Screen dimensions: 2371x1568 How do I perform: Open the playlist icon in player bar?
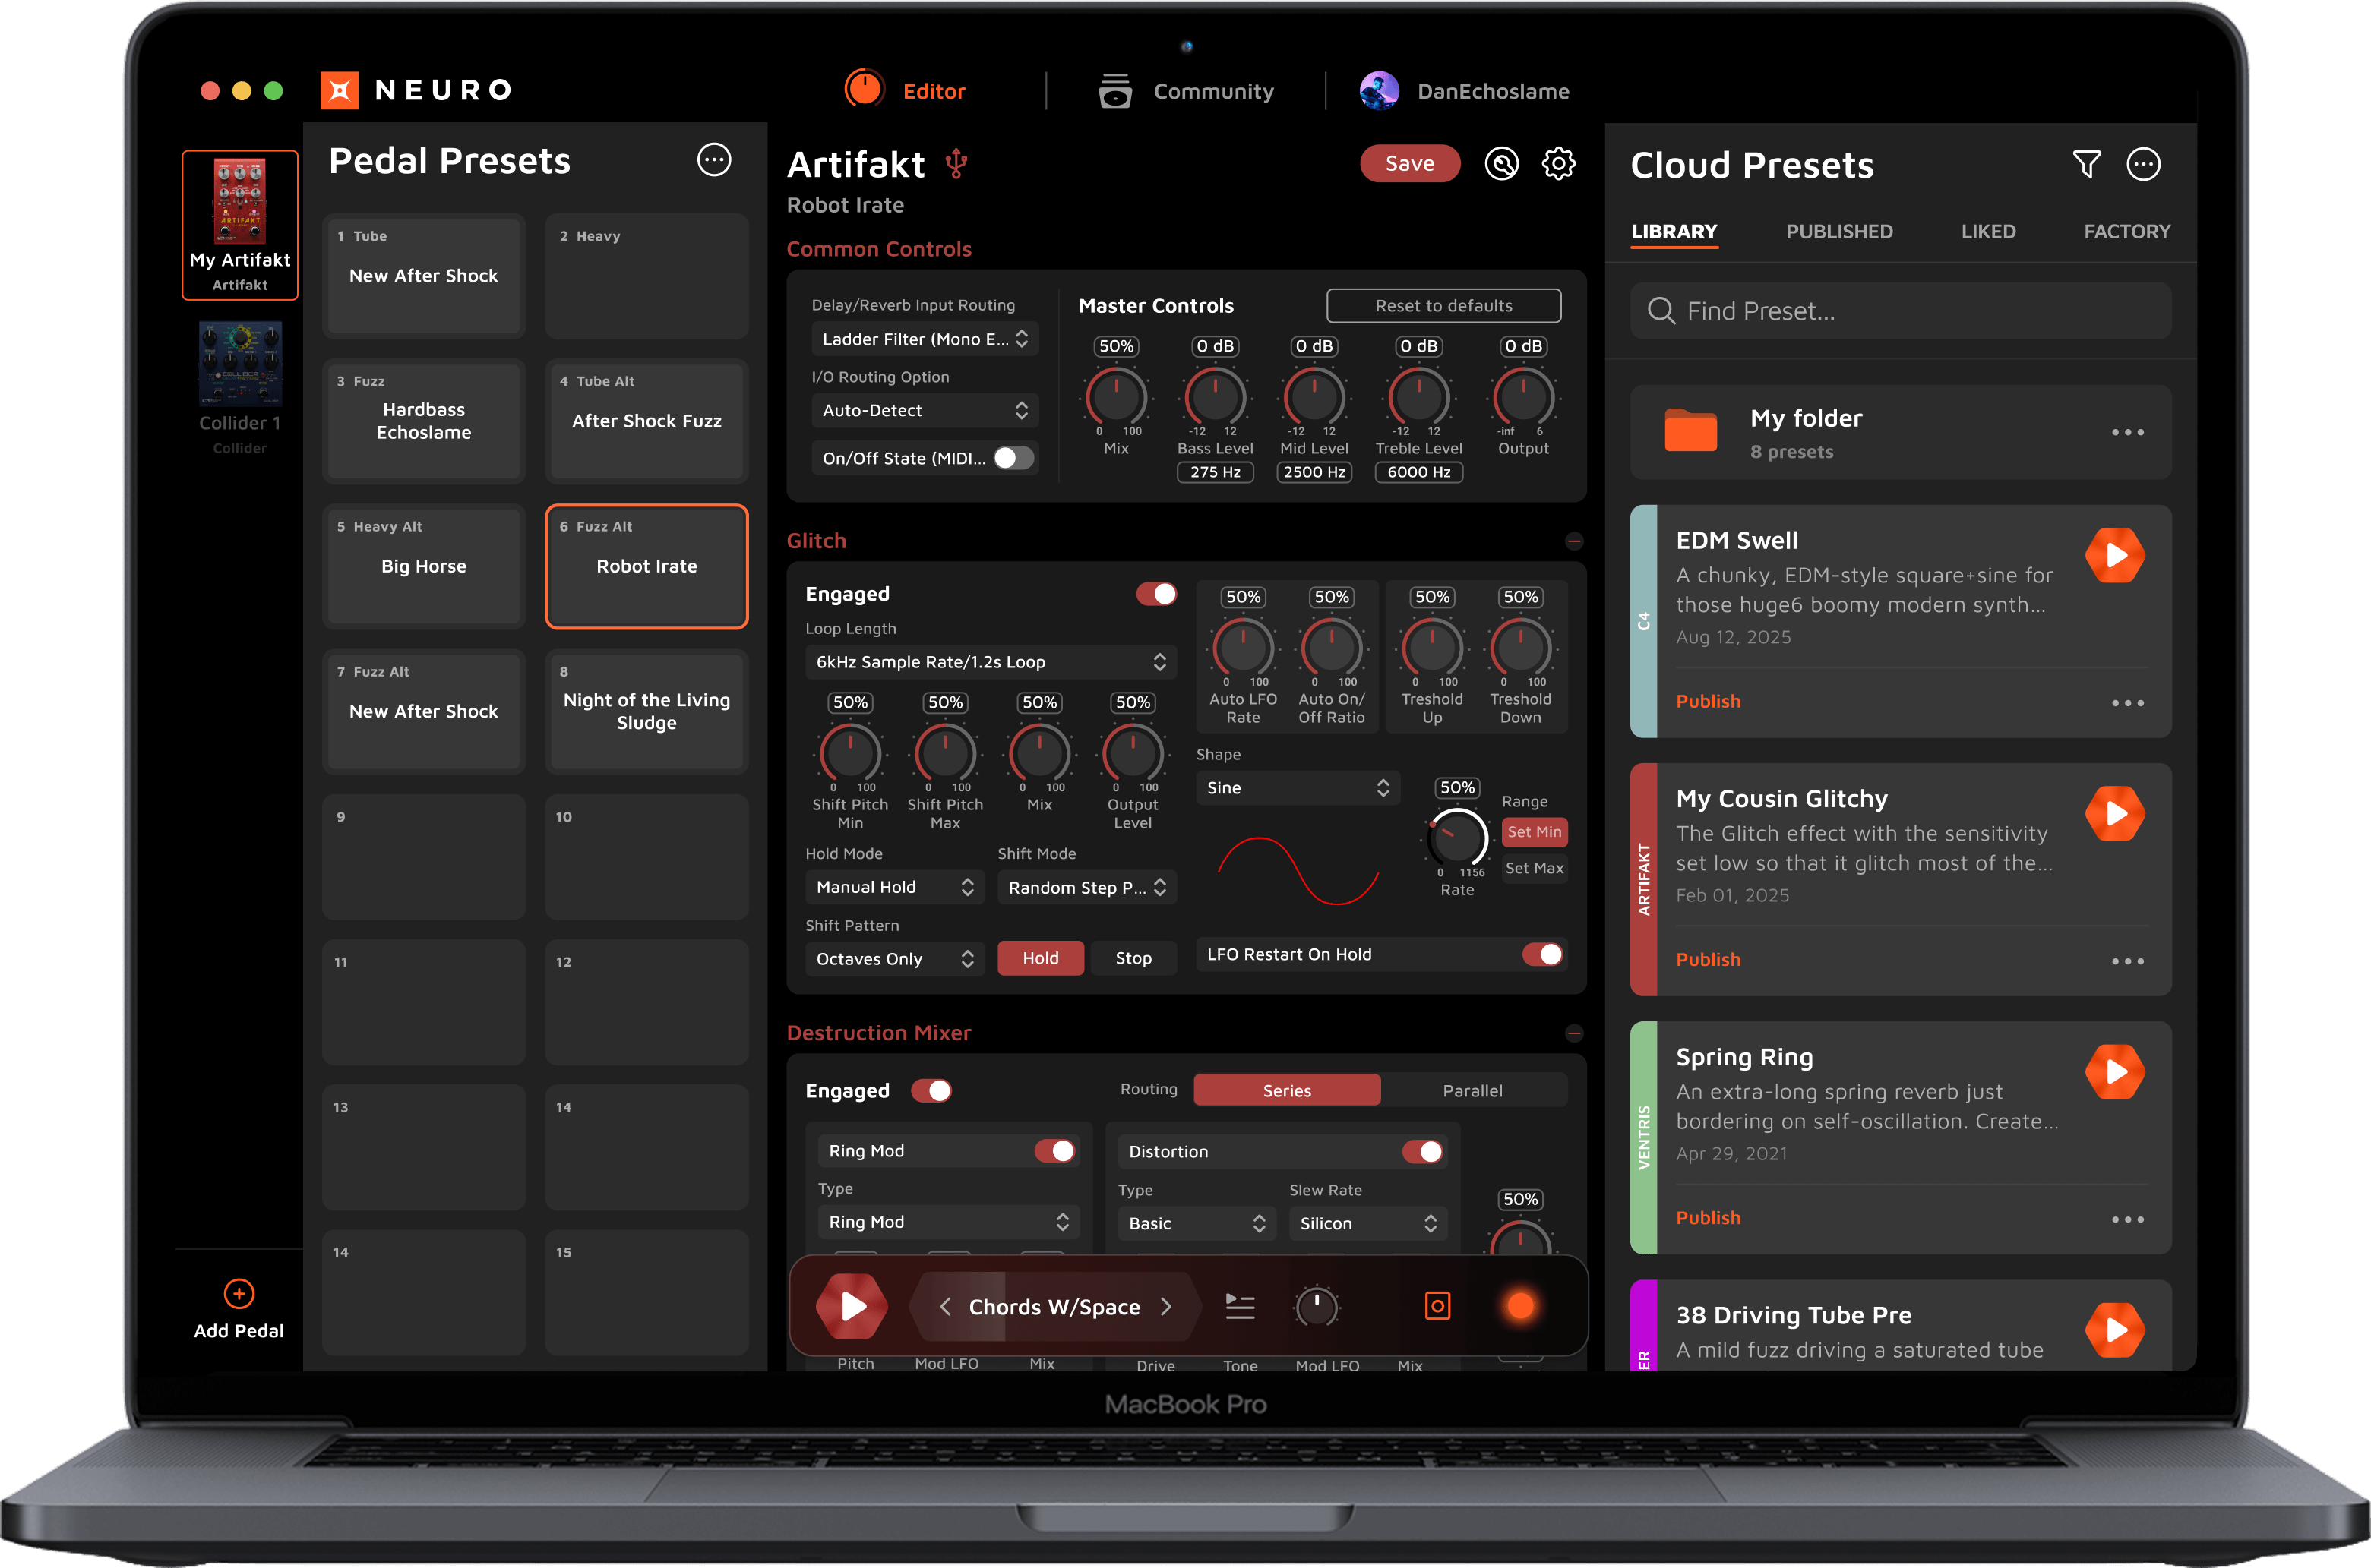click(1240, 1306)
